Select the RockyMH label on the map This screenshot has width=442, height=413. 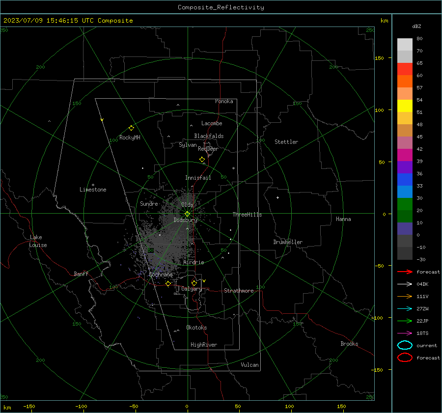(130, 138)
